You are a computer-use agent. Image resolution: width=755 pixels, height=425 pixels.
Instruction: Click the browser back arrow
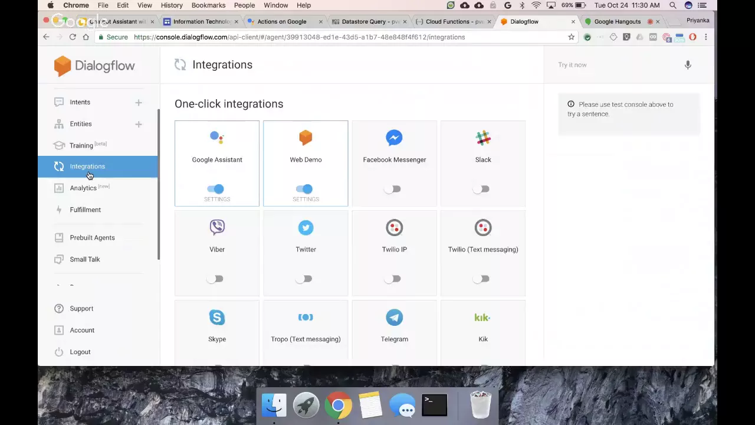[46, 37]
